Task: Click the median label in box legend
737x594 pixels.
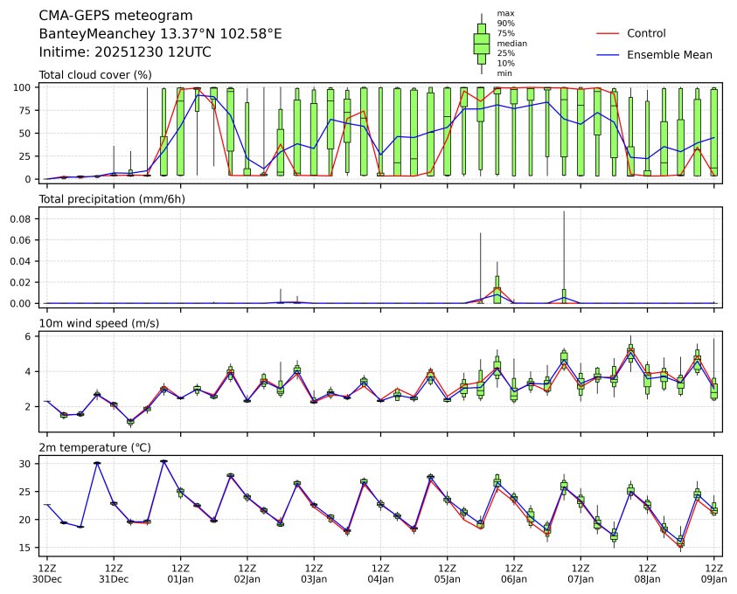Action: [511, 43]
